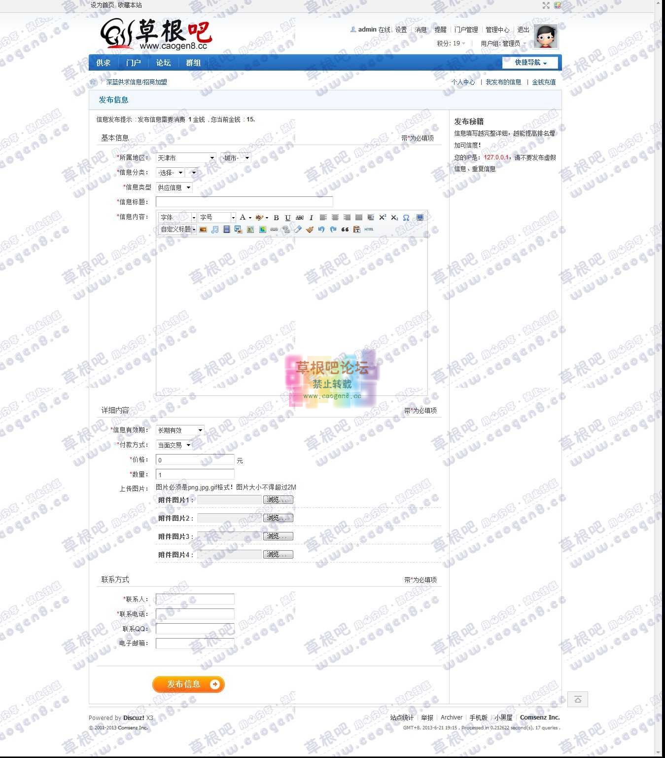Viewport: 665px width, 758px height.
Task: Redo an action in the editor
Action: coord(333,229)
